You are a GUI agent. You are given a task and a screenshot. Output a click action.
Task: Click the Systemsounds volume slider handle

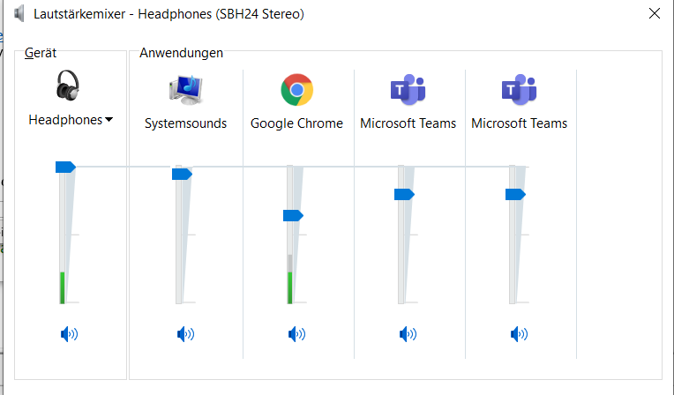tap(183, 174)
